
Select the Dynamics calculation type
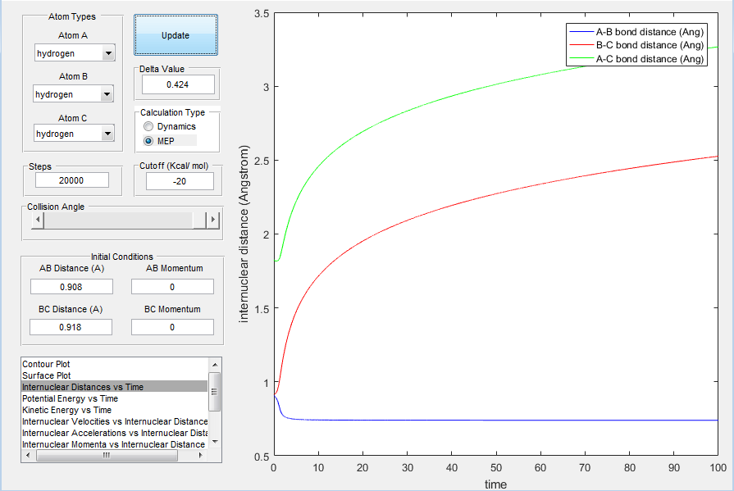pos(170,126)
